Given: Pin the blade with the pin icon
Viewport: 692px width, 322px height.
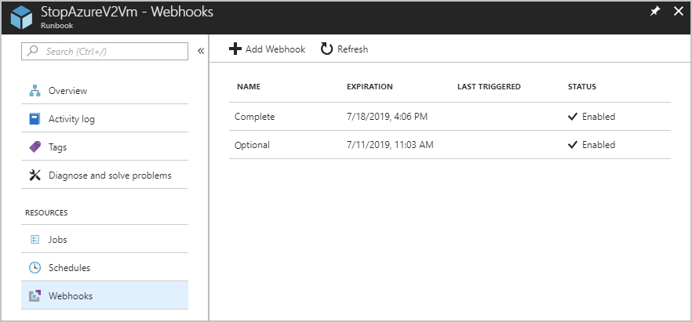Looking at the screenshot, I should point(655,12).
